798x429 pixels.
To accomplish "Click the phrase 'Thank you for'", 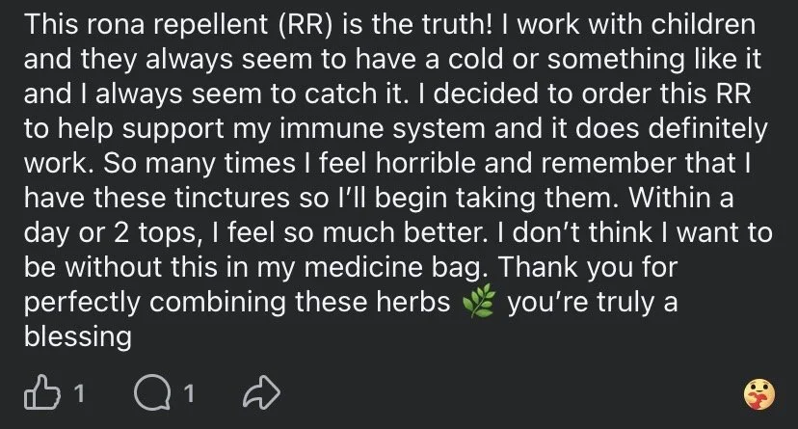I will pyautogui.click(x=588, y=268).
